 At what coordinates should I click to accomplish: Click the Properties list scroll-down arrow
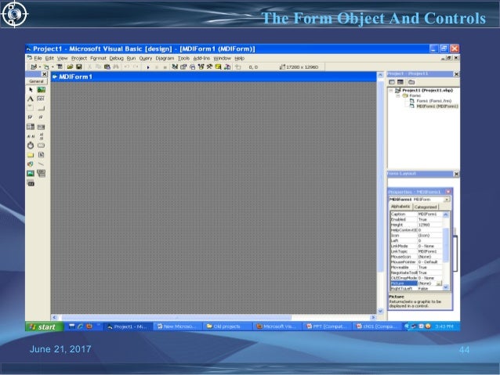click(x=446, y=287)
